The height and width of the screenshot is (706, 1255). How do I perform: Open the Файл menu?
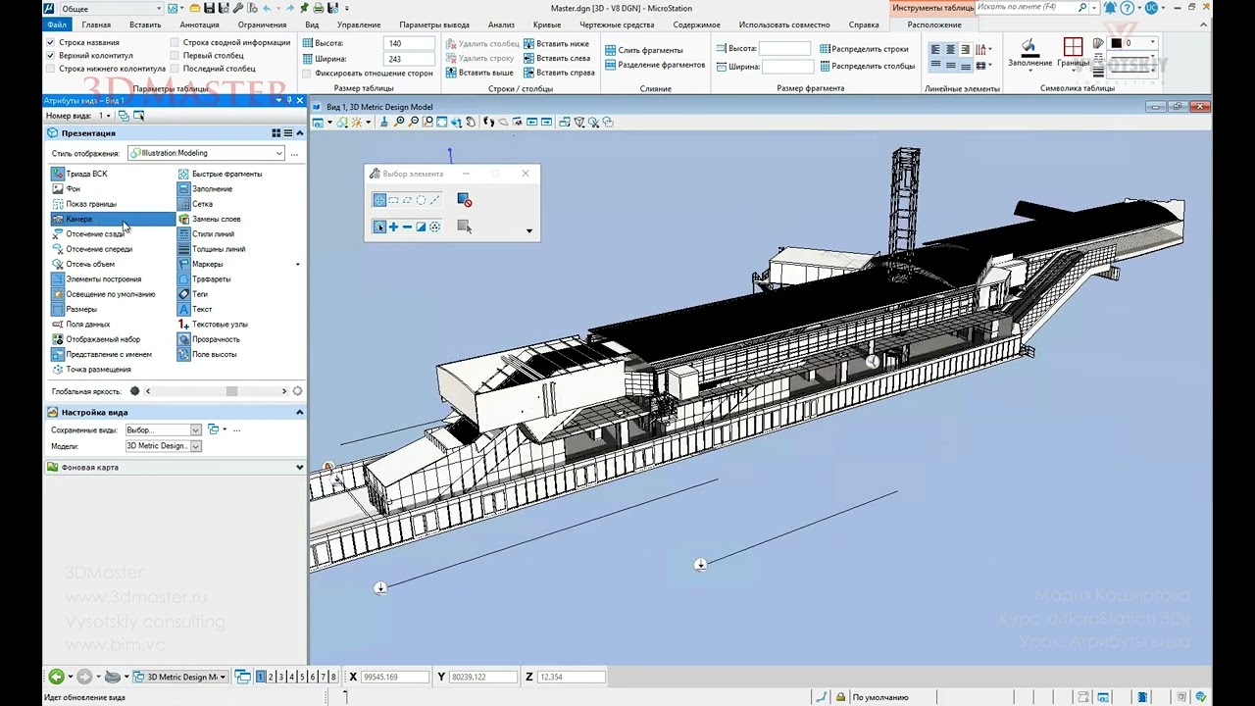57,25
